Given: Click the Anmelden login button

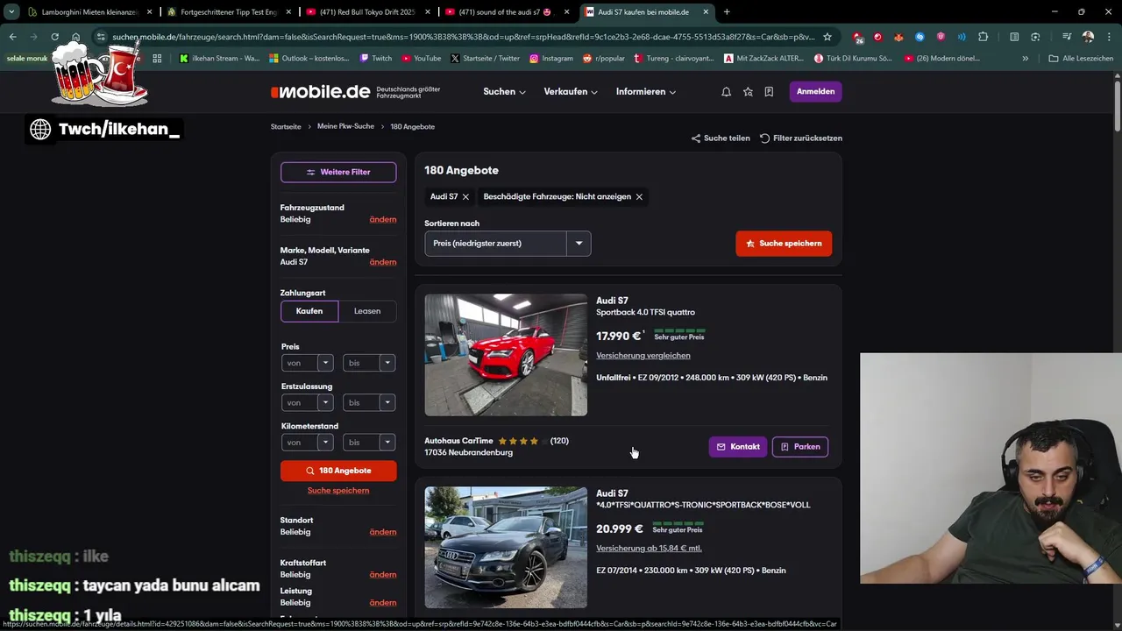Looking at the screenshot, I should click(x=815, y=92).
